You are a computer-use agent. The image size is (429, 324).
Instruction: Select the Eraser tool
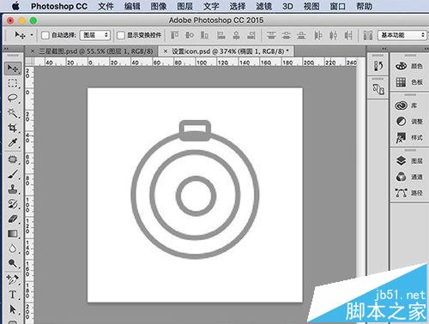pos(13,219)
